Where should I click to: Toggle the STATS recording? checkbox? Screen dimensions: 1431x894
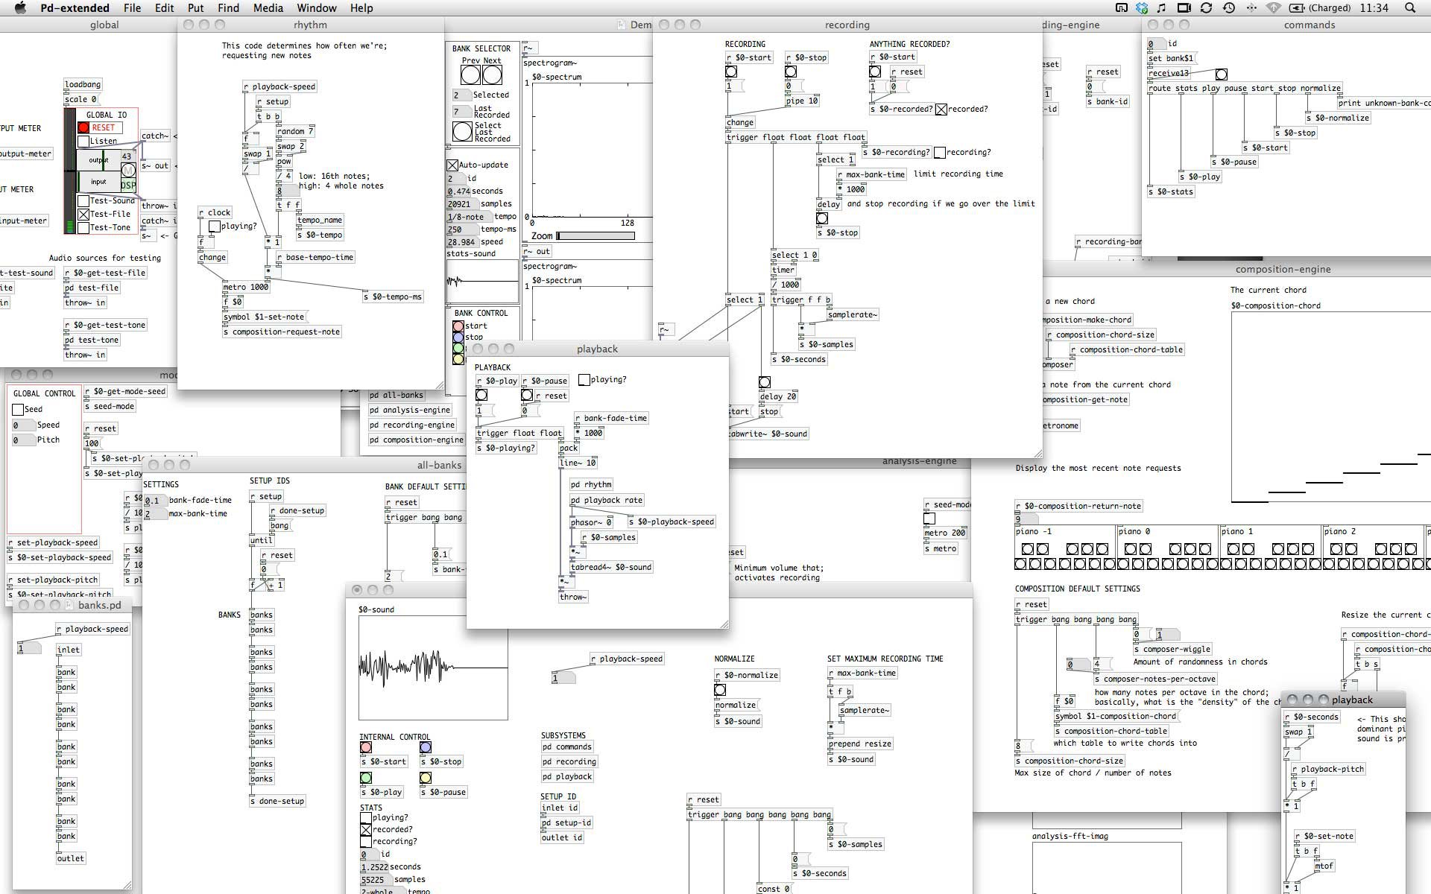(366, 842)
